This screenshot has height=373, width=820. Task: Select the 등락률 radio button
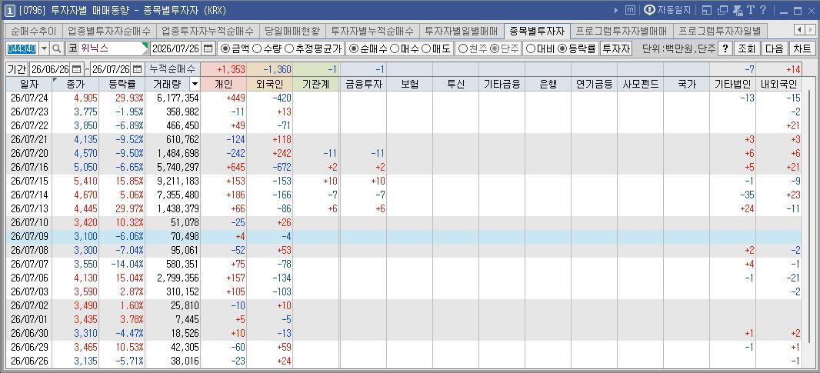pos(562,48)
